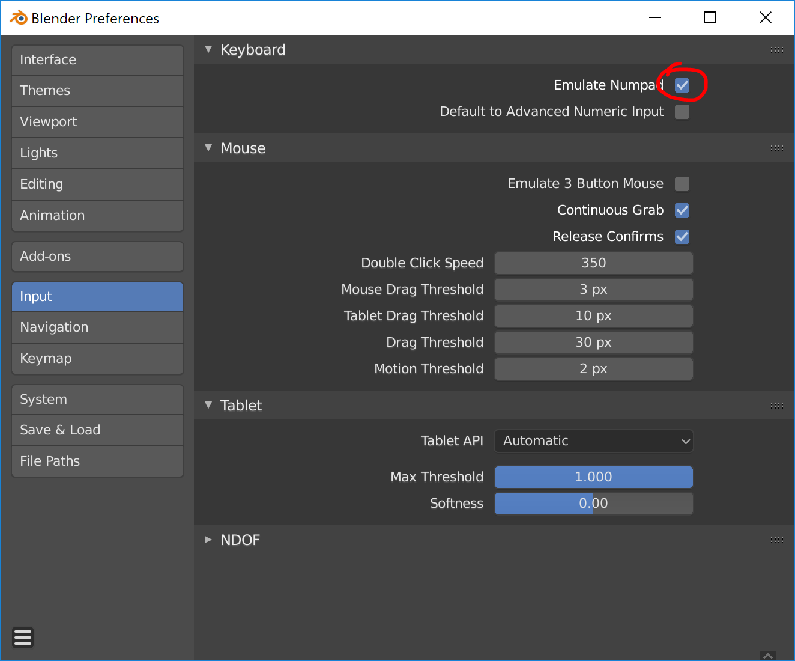Viewport: 795px width, 661px height.
Task: Uncheck Continuous Grab
Action: point(682,210)
